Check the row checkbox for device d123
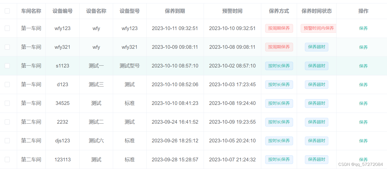 click(7, 84)
